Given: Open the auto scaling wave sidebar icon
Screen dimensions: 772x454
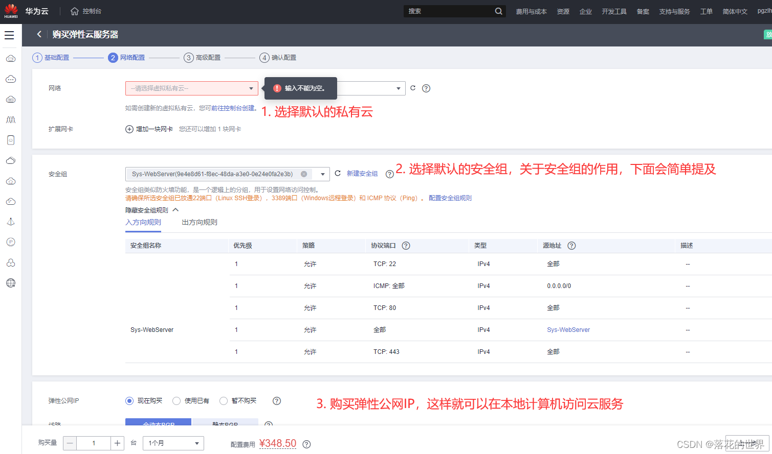Looking at the screenshot, I should coord(11,120).
